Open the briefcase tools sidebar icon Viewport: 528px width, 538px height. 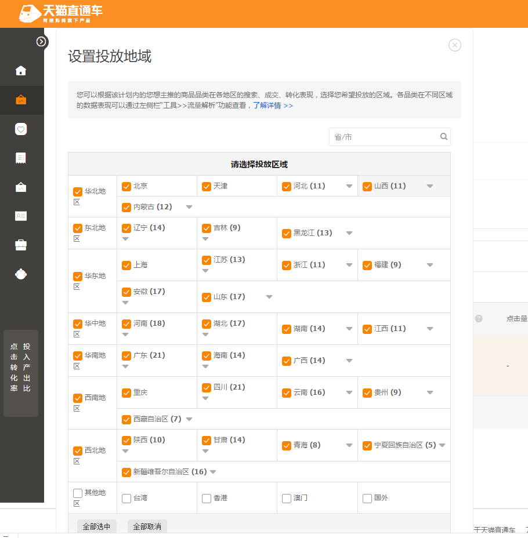point(21,245)
